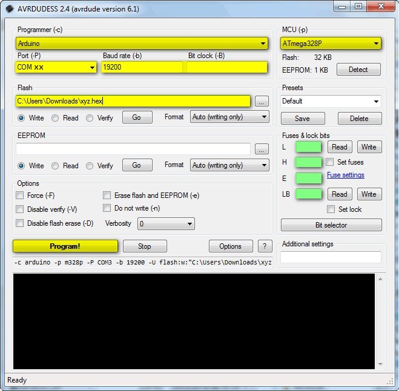Screen dimensions: 399x391
Task: Click the LB lock bits green field
Action: pyautogui.click(x=308, y=194)
